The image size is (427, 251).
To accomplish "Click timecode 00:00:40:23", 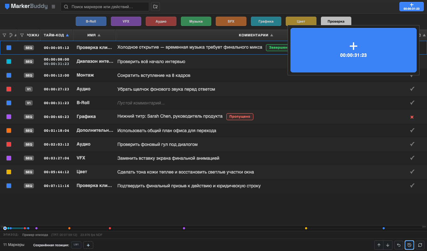I will point(57,117).
